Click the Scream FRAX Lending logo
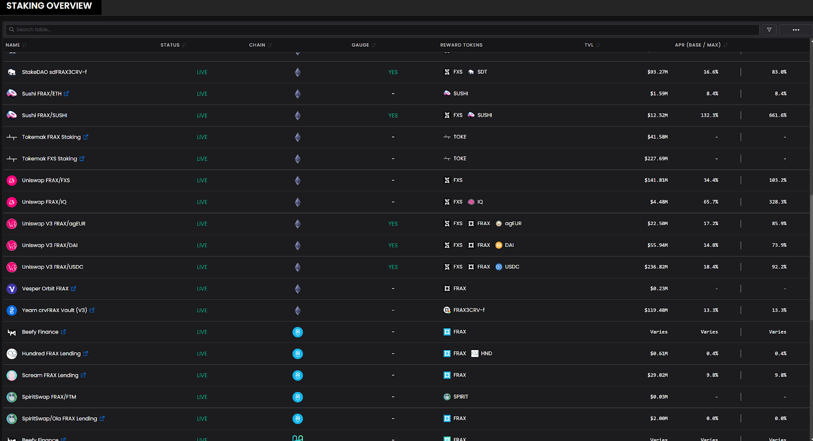 [12, 375]
